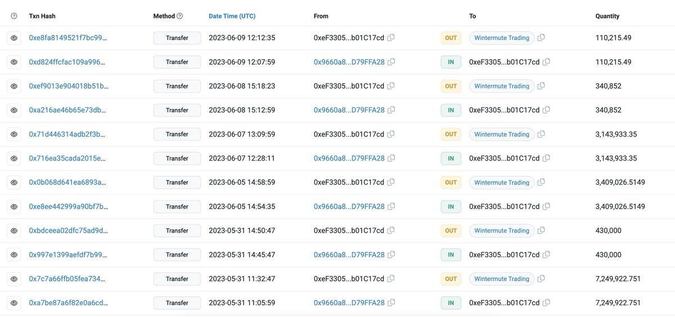Click eye icon beside 0xef9013e904018b51b

tap(14, 86)
